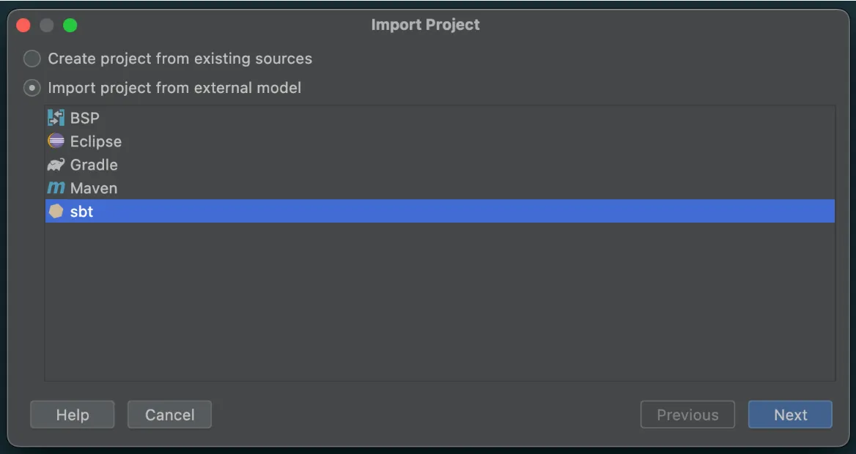The image size is (856, 454).
Task: Click the green zoom window button
Action: coord(70,26)
